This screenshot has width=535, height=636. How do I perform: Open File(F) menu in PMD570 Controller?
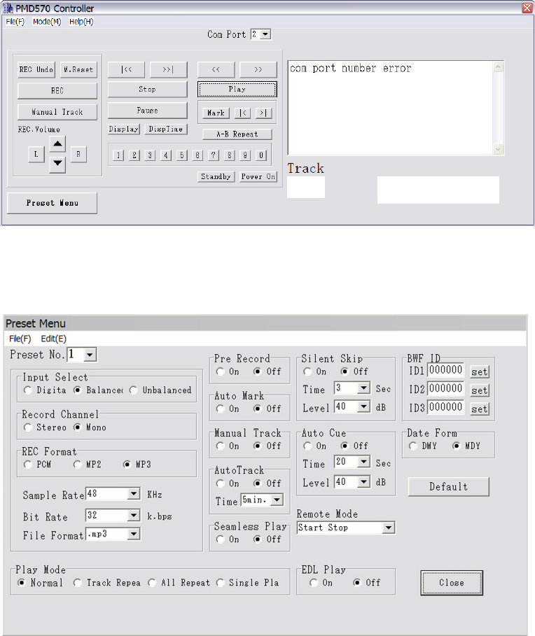click(15, 22)
